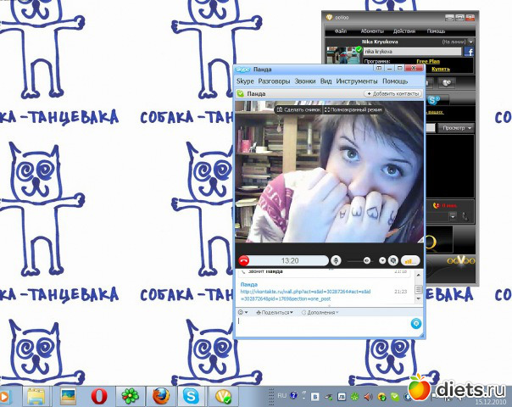
Task: Open the Разговоры menu in Skype
Action: [x=274, y=81]
